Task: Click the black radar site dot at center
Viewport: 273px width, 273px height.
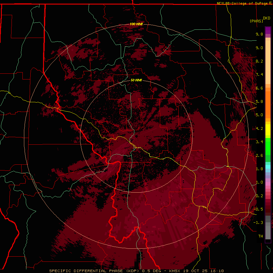Action: tap(136, 136)
